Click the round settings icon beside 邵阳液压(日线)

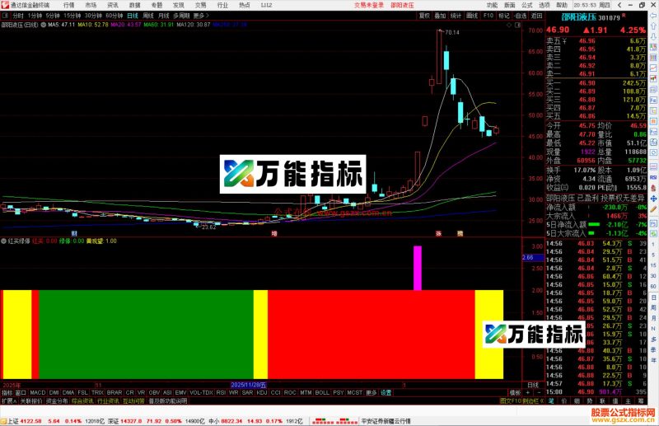(x=44, y=25)
